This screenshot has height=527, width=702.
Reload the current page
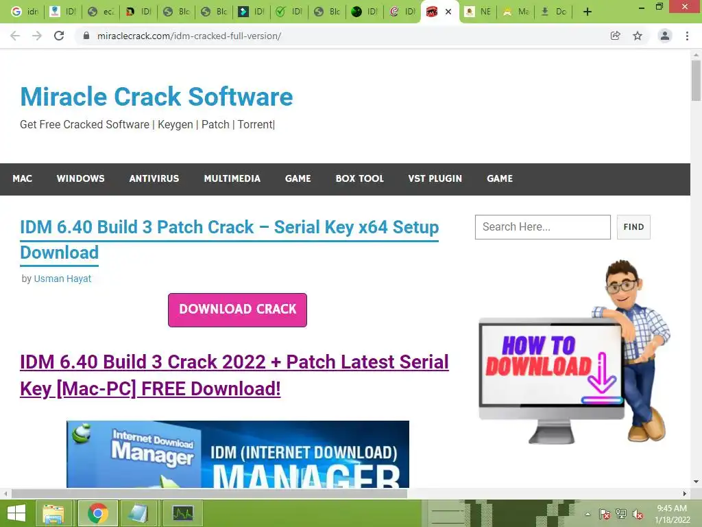(59, 36)
